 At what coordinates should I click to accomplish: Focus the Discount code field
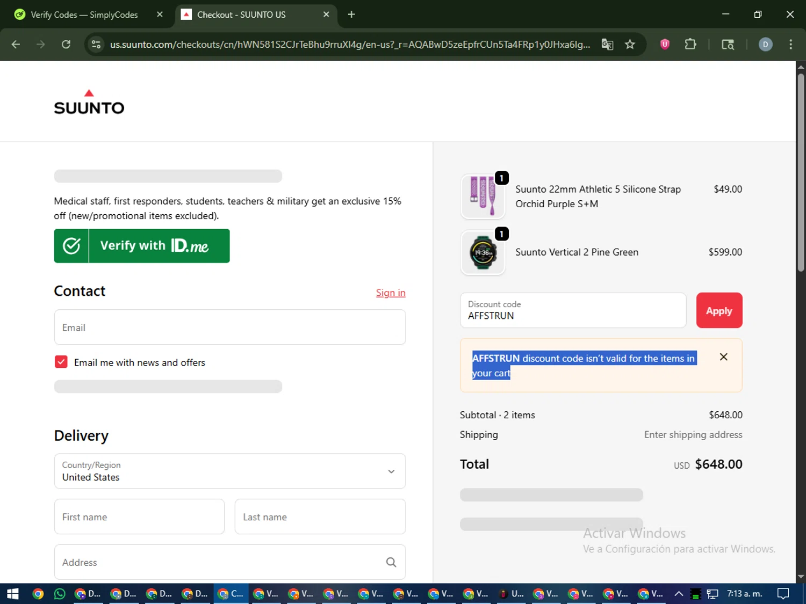pyautogui.click(x=573, y=310)
